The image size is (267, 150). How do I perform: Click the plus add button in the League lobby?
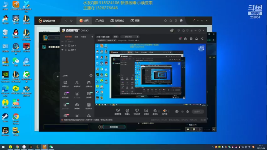click(x=57, y=77)
